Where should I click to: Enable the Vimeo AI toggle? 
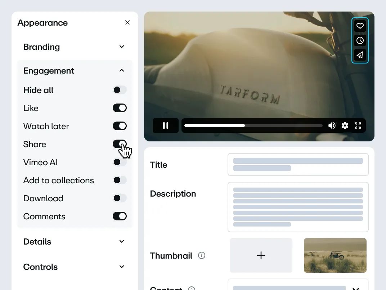[x=120, y=162]
